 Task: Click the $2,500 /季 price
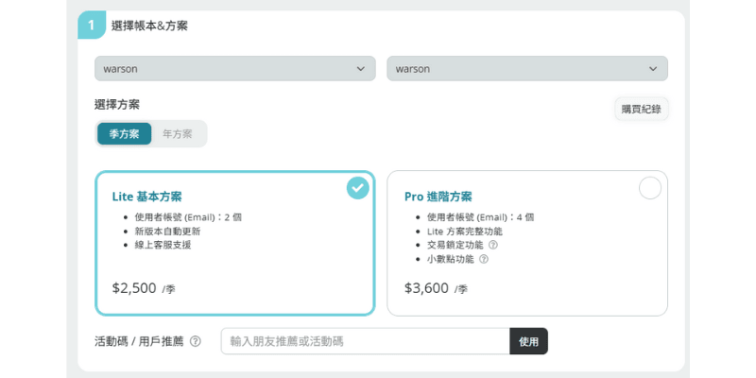(x=144, y=288)
